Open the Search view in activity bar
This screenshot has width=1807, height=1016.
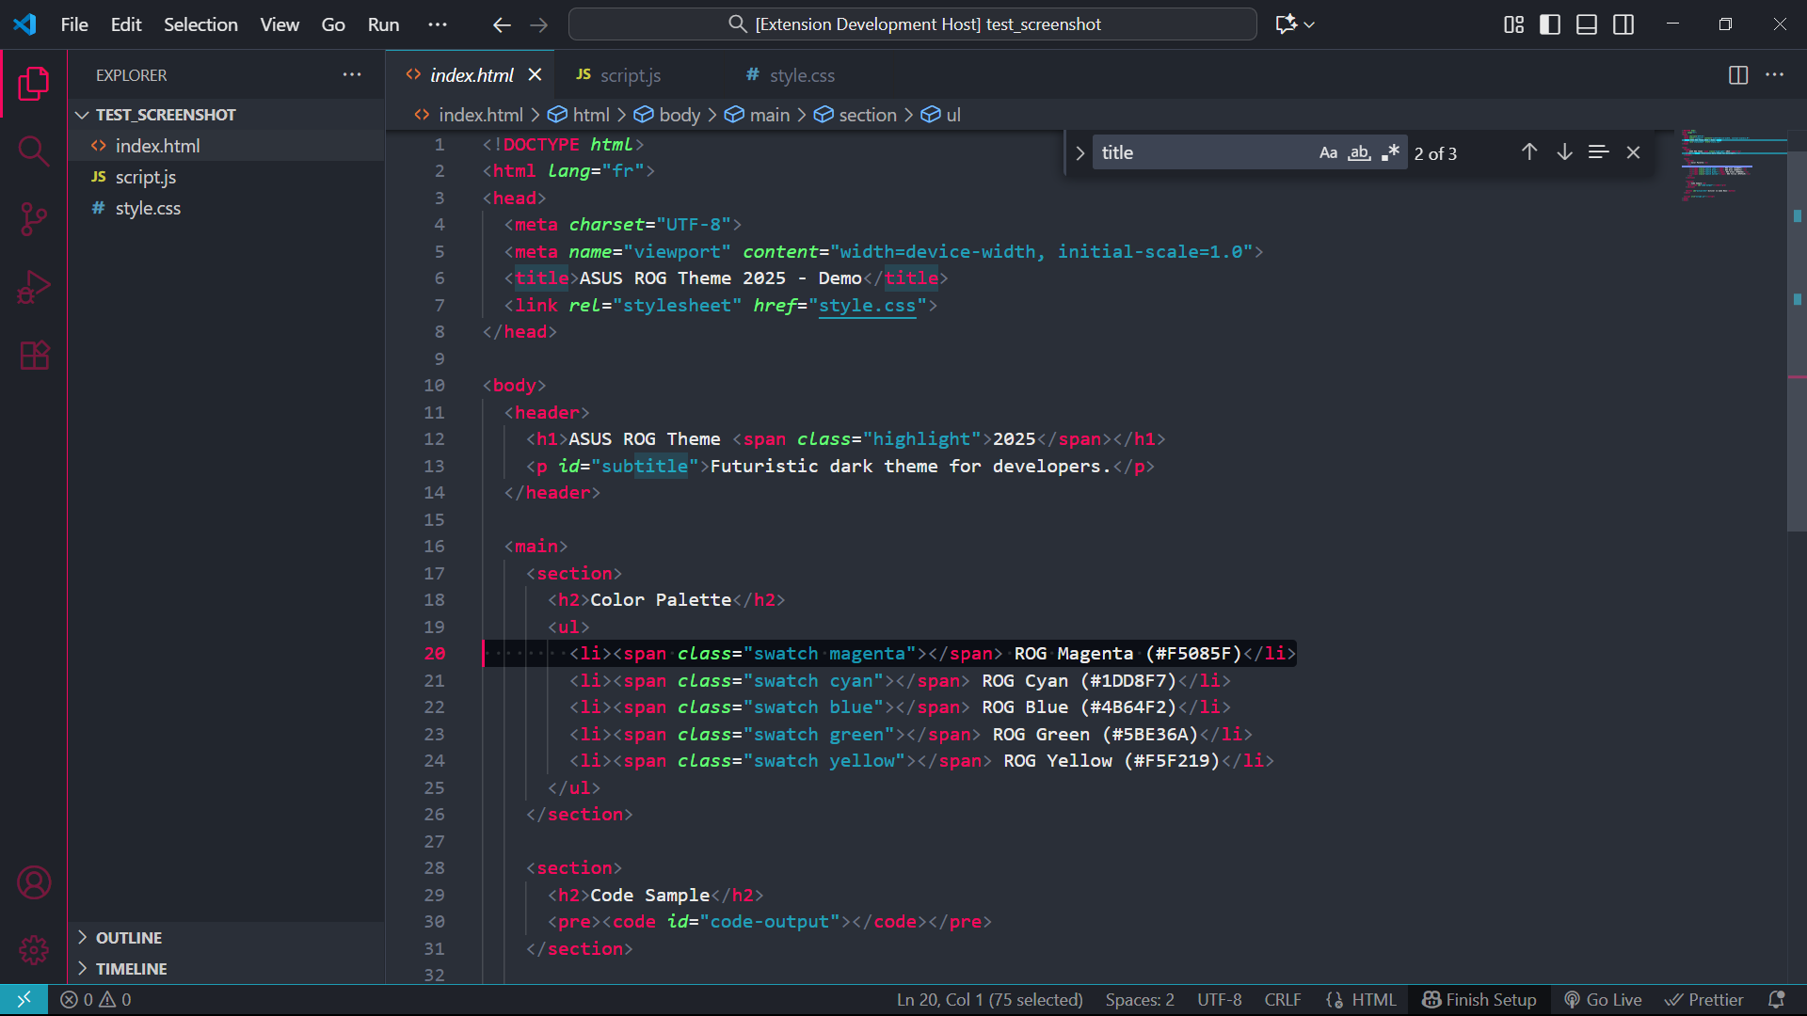pyautogui.click(x=34, y=151)
